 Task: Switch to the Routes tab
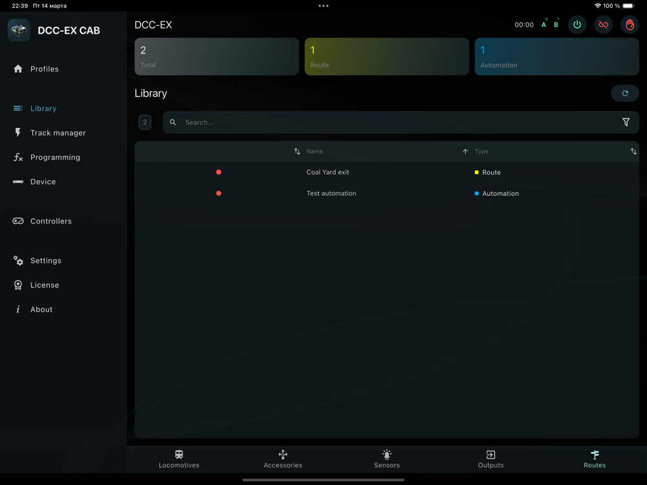(x=595, y=459)
